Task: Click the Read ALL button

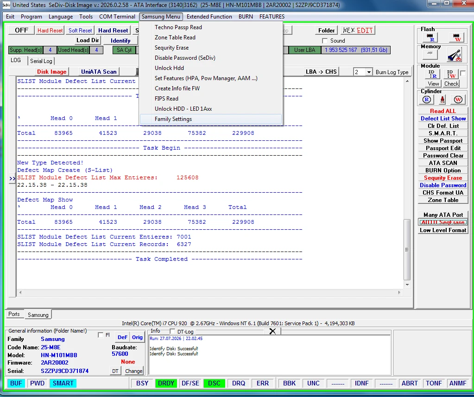Action: click(443, 111)
